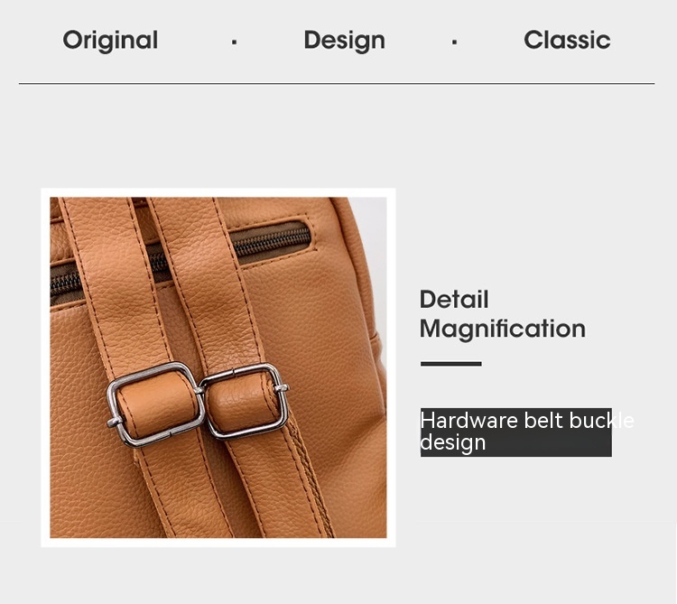Click the word 'Magnification'
Screen dimensions: 677x604
503,329
